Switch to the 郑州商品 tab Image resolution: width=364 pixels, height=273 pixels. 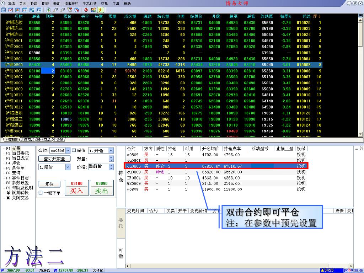coord(44,140)
